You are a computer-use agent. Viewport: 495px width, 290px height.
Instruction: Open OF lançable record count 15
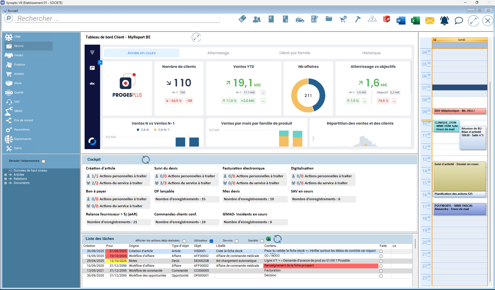187,199
